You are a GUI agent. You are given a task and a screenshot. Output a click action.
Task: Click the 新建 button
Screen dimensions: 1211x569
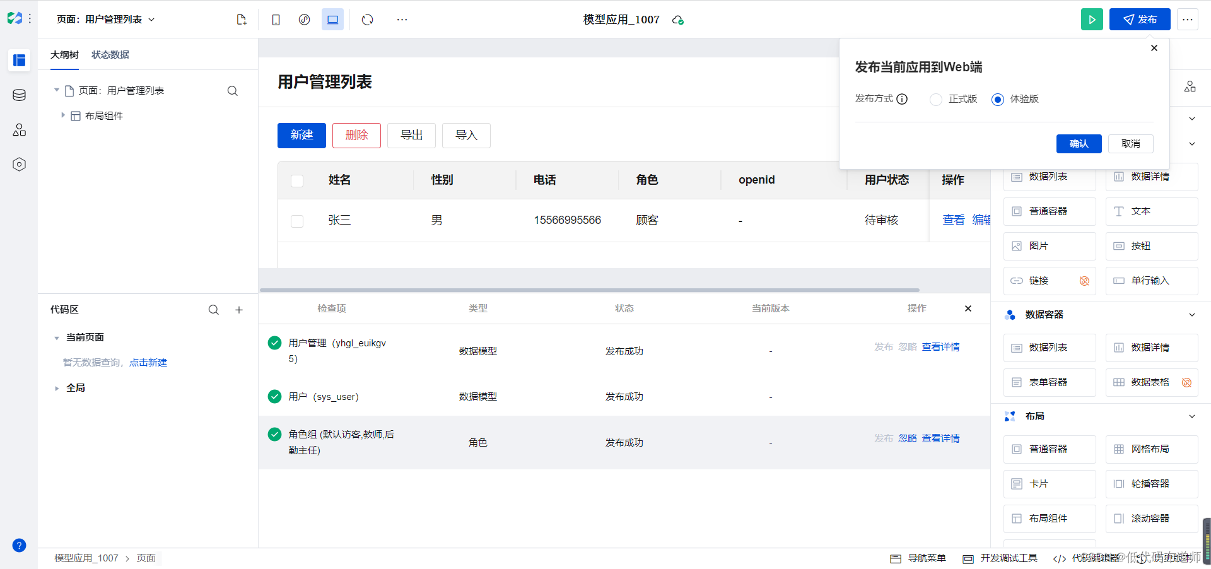click(301, 136)
